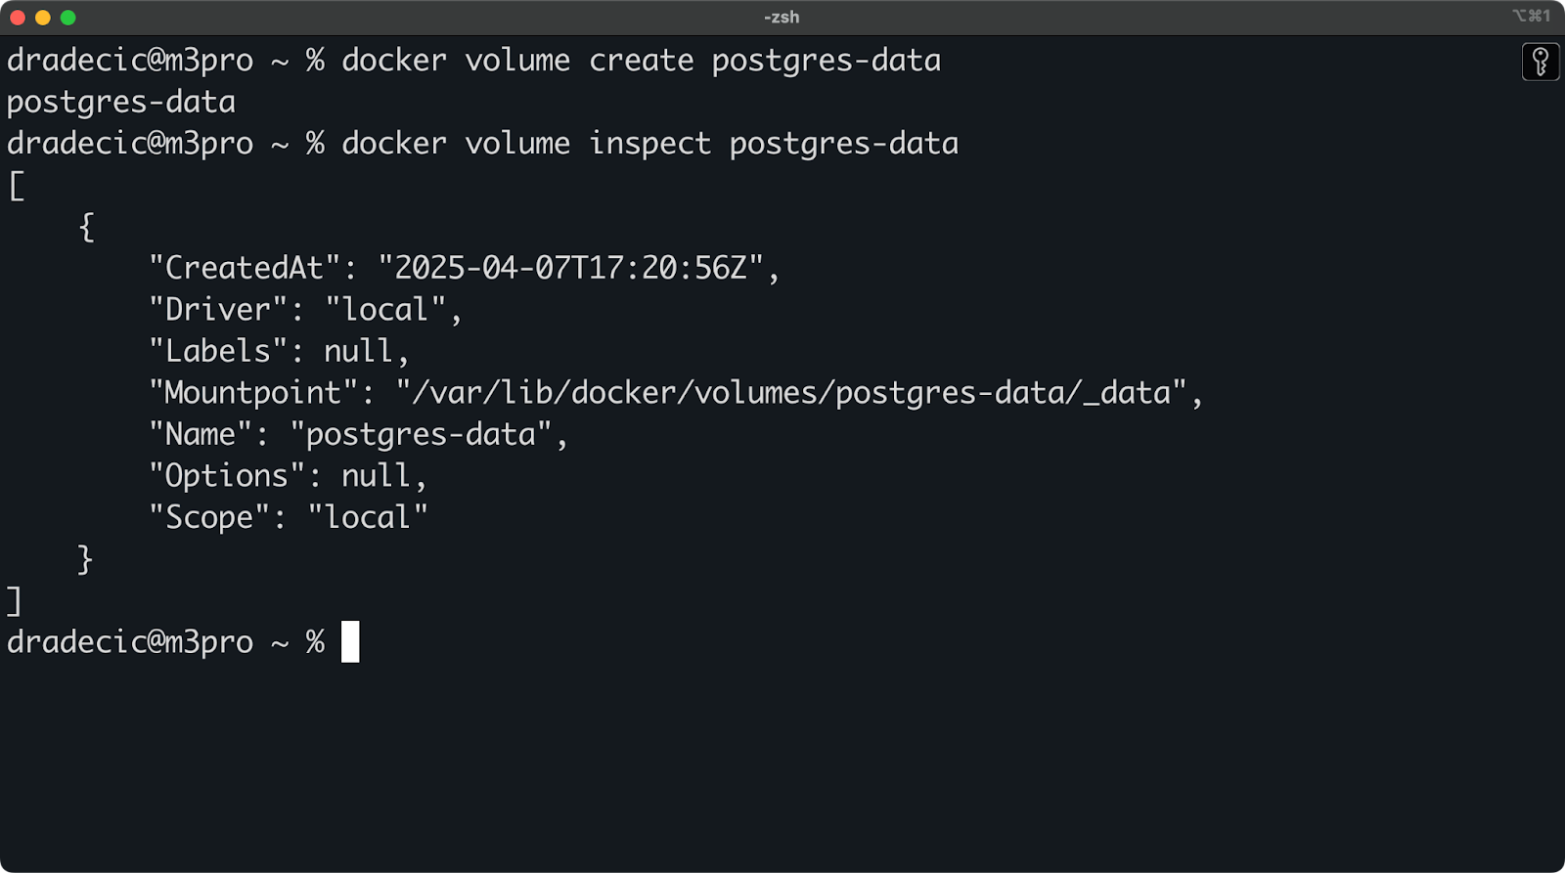1565x873 pixels.
Task: Click the "Options" key in output
Action: tap(227, 476)
